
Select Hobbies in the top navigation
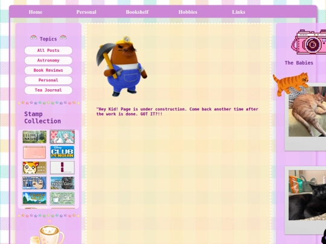(188, 12)
